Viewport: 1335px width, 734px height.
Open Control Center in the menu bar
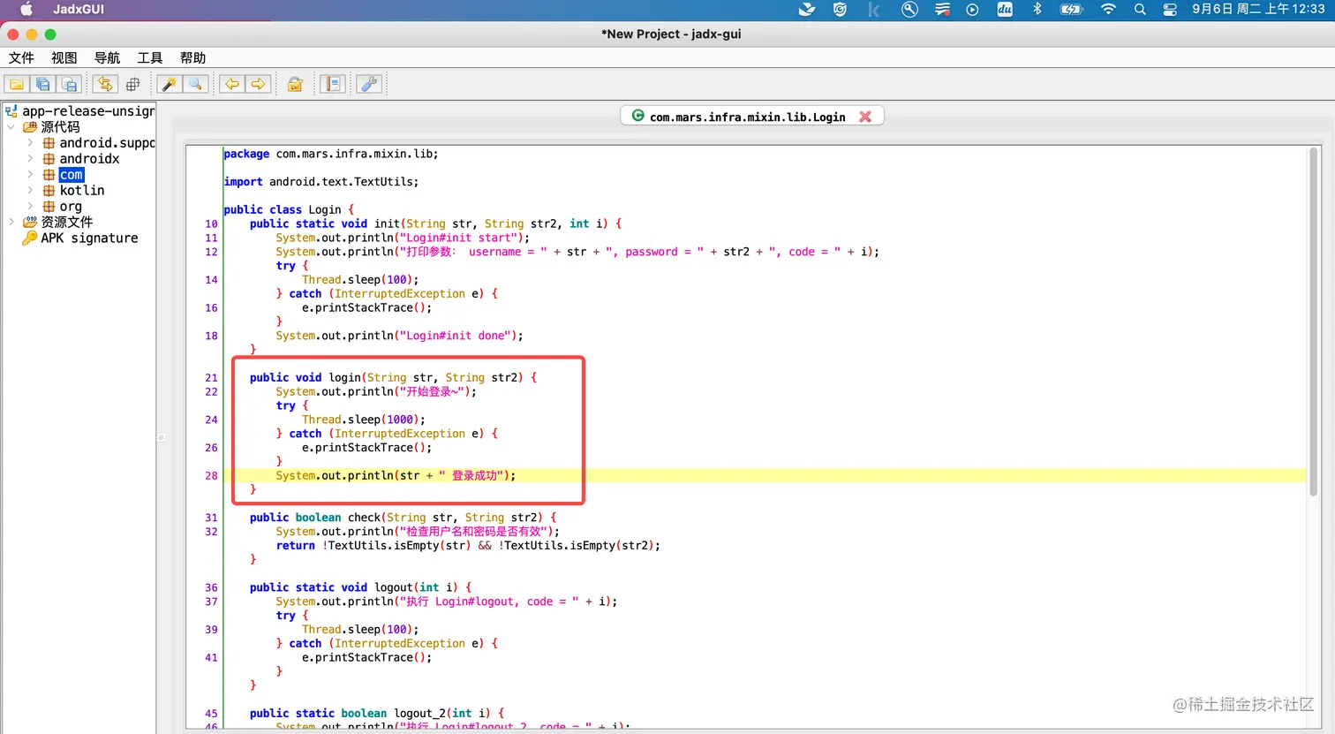[1170, 10]
